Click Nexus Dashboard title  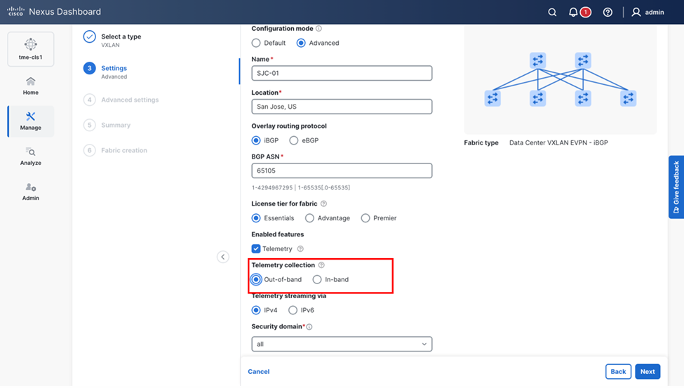click(x=65, y=12)
